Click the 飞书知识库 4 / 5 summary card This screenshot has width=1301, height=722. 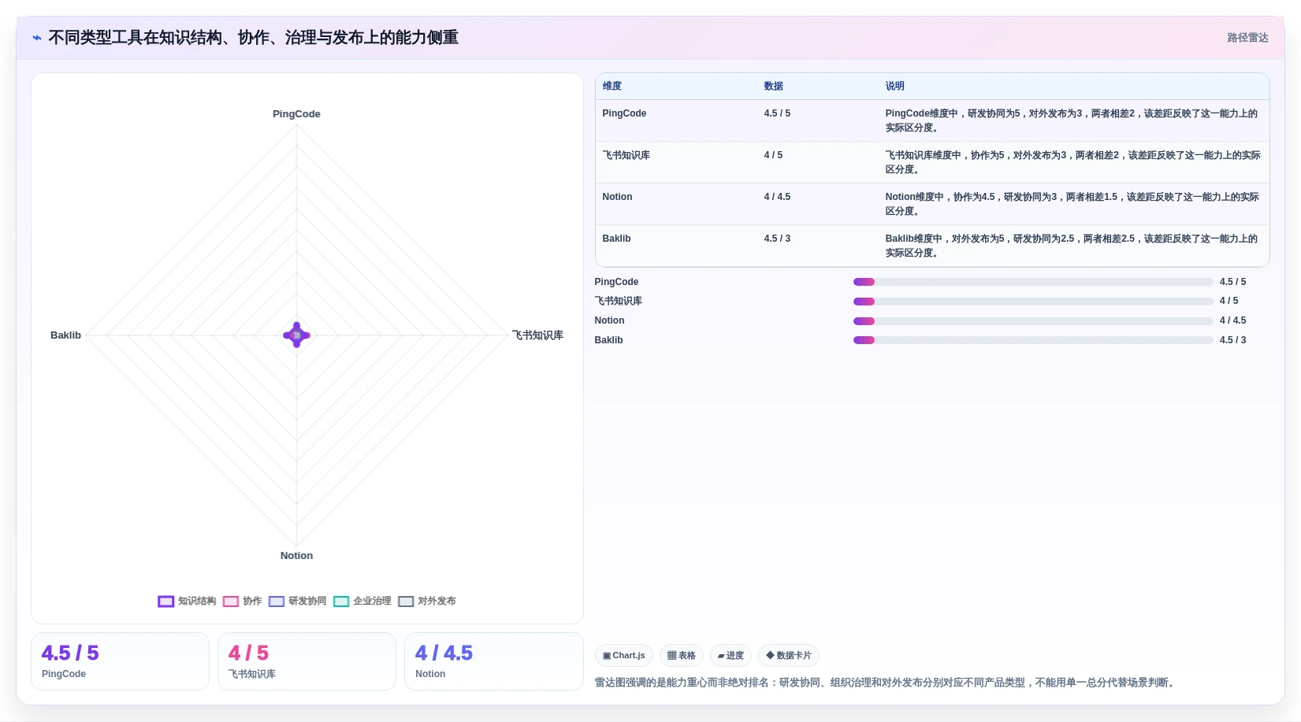pyautogui.click(x=307, y=661)
